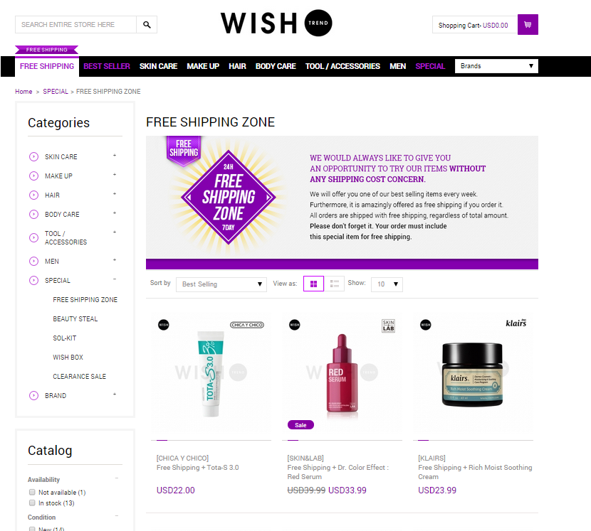
Task: Click the circle arrow beside SKIN CARE
Action: coord(34,156)
